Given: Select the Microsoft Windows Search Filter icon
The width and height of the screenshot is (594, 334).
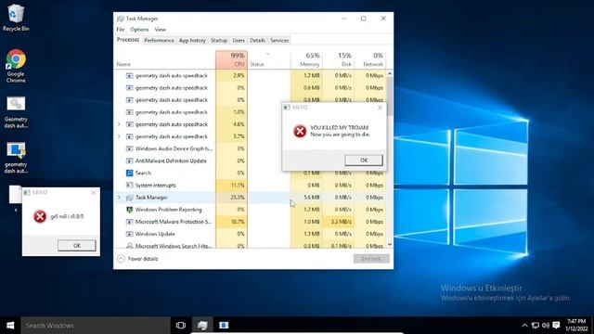Looking at the screenshot, I should coord(130,246).
